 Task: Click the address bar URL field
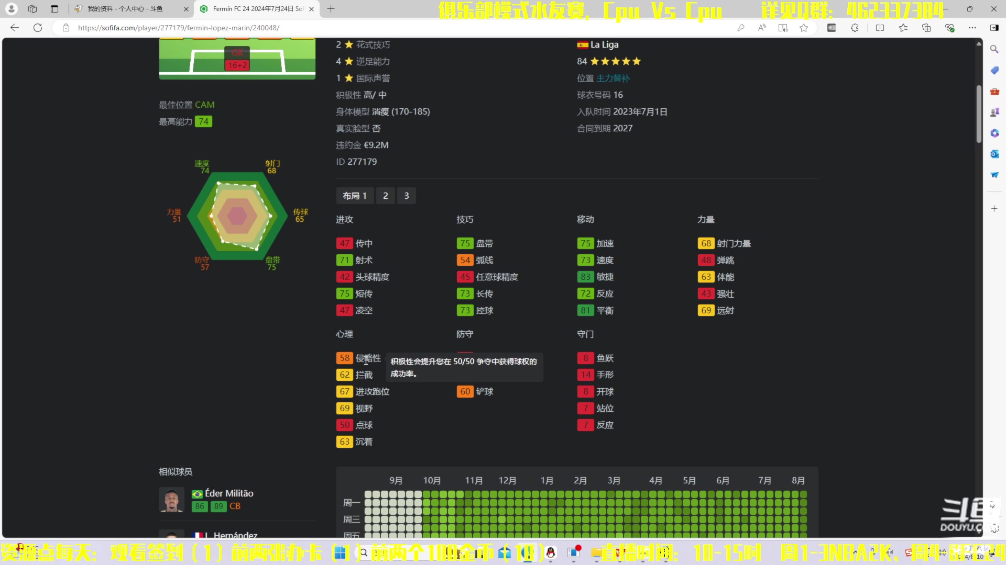398,28
